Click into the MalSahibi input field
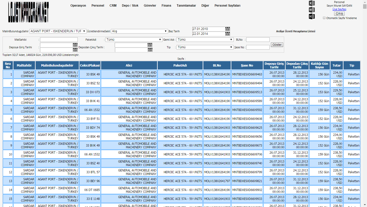367x207 pixels. click(x=59, y=40)
